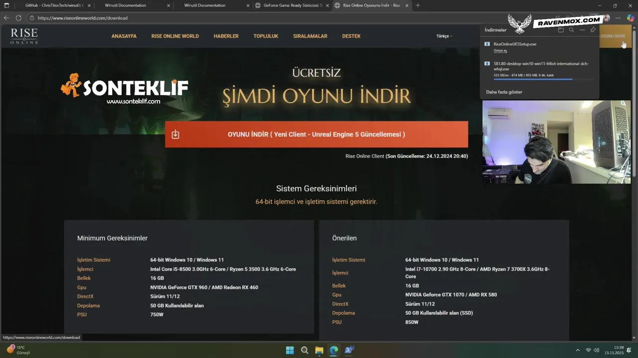The width and height of the screenshot is (638, 358).
Task: Open Windows Start menu
Action: [x=290, y=350]
